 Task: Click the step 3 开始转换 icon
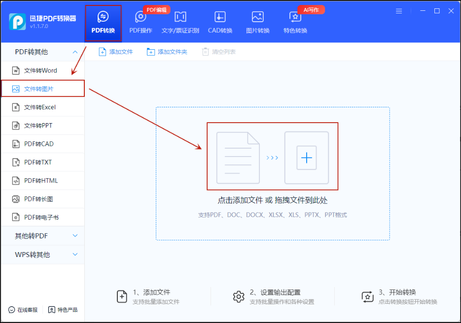[x=367, y=297]
